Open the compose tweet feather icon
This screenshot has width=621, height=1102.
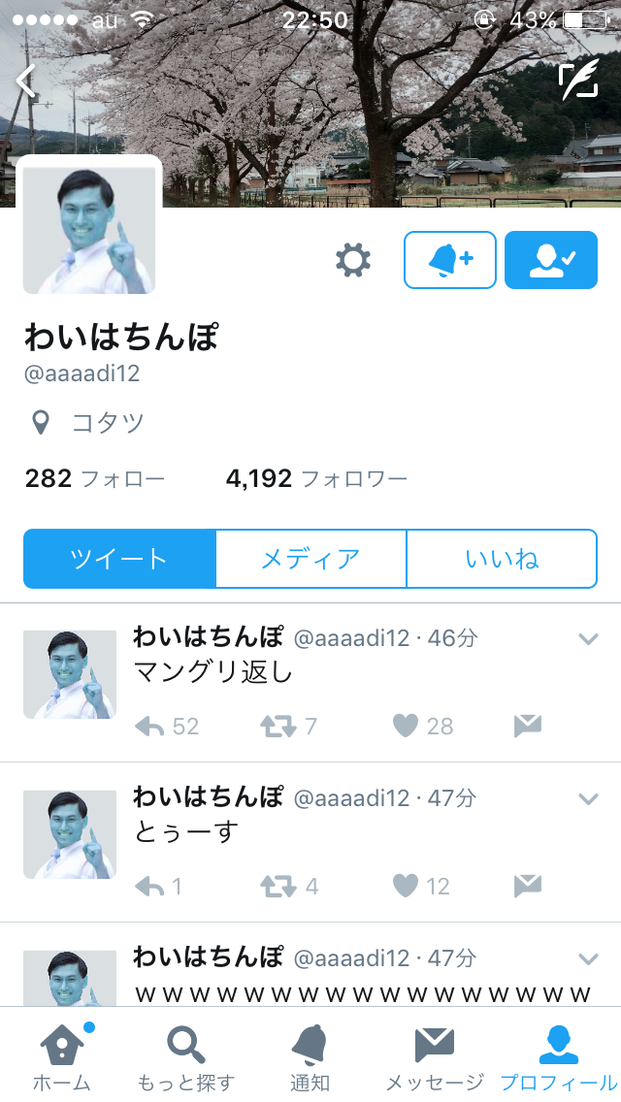[579, 80]
